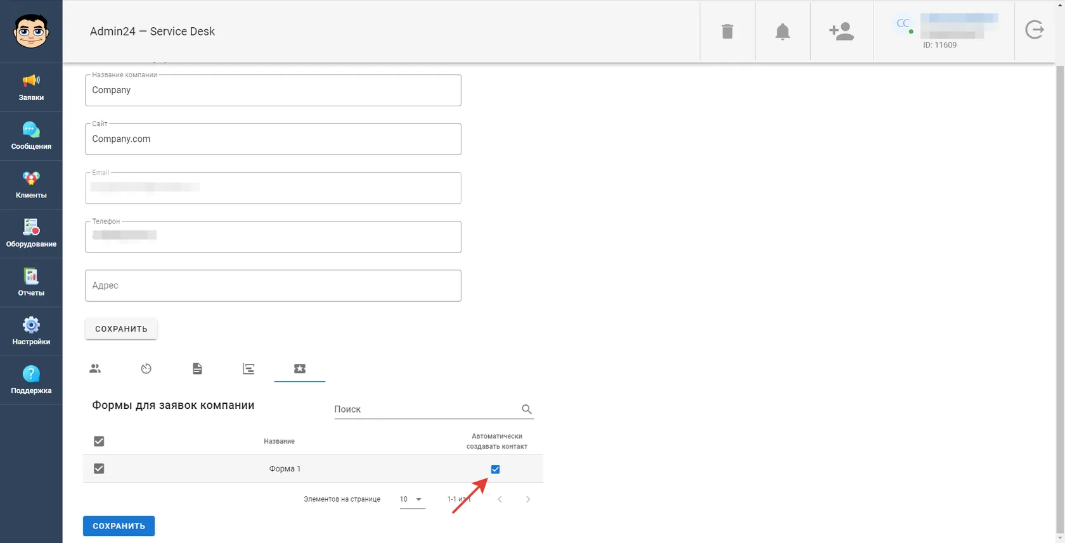Screen dimensions: 1065x543
Task: Uncheck the Форма 1 row checkbox
Action: pyautogui.click(x=99, y=468)
